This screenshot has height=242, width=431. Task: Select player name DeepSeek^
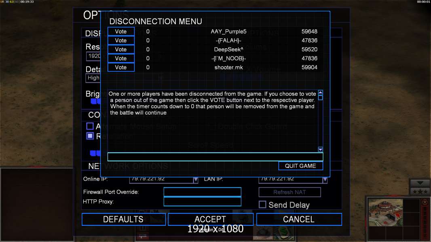point(228,49)
